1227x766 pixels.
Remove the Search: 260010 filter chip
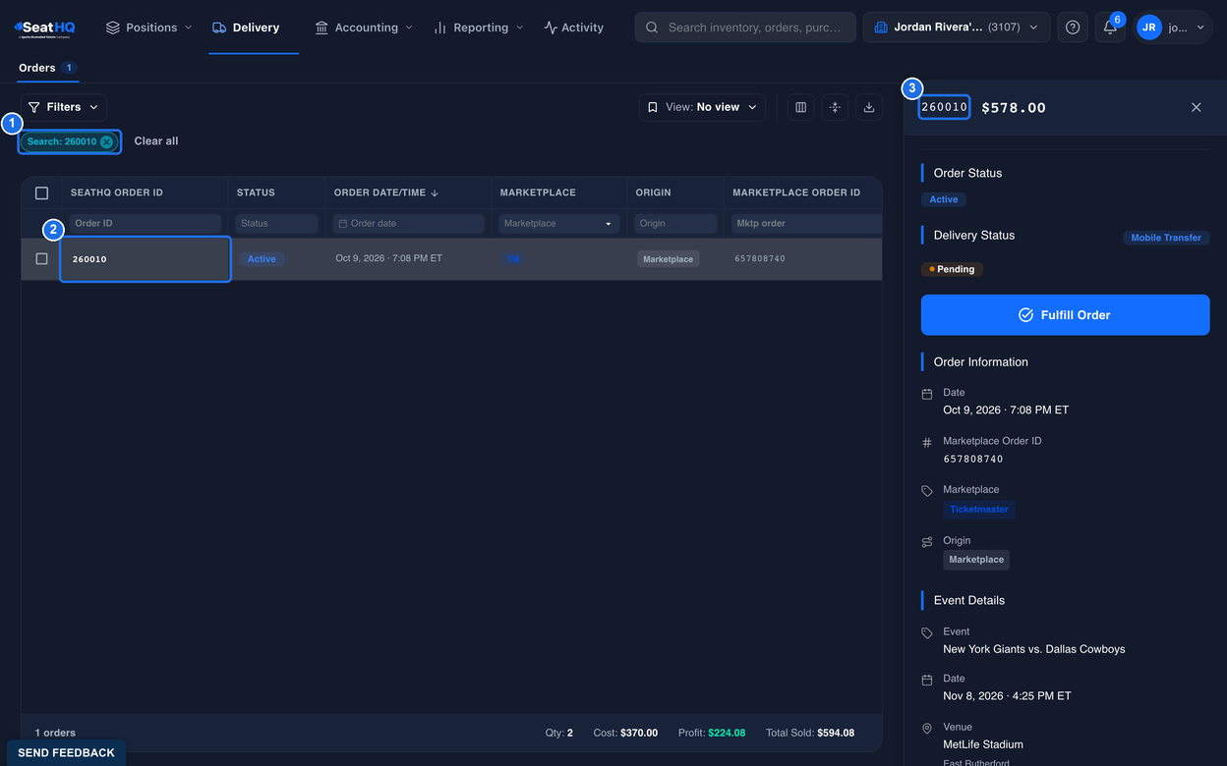(106, 141)
